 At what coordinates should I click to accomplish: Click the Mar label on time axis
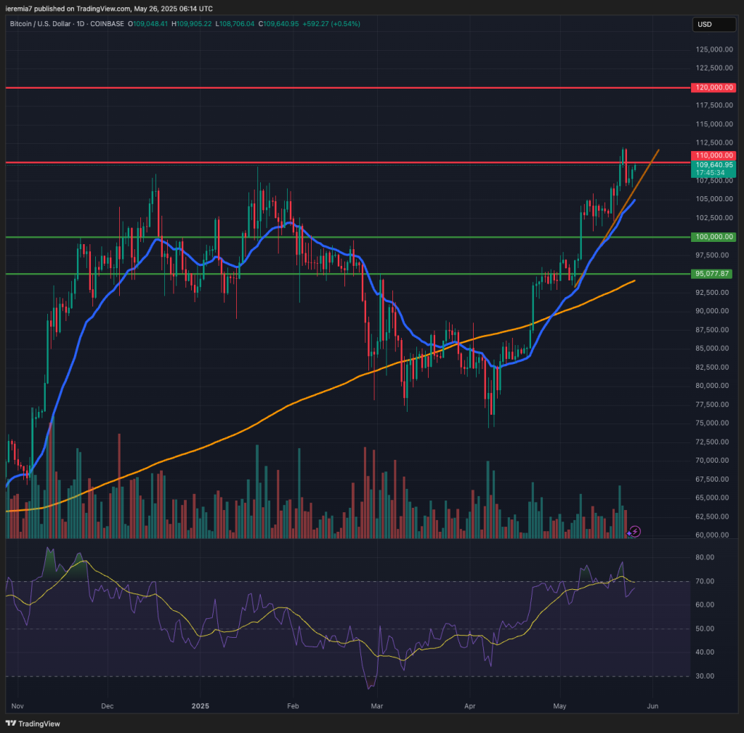click(x=377, y=706)
